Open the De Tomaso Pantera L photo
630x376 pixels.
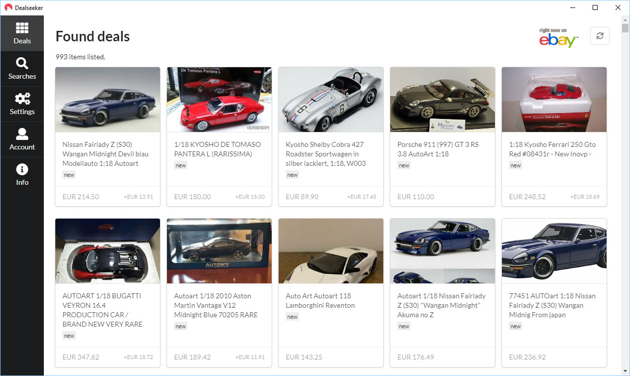(x=219, y=100)
